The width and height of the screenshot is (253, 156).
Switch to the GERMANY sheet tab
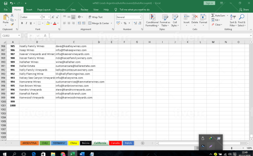point(59,143)
